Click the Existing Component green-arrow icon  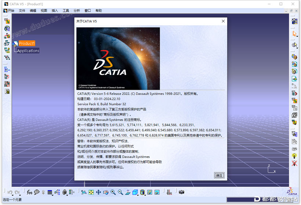[x=294, y=78]
